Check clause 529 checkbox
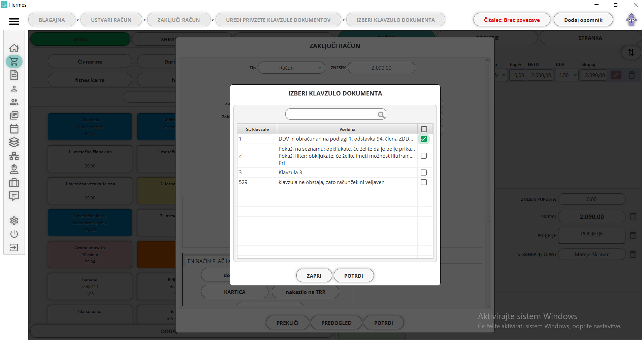Screen dimensions: 644x344 [424, 182]
